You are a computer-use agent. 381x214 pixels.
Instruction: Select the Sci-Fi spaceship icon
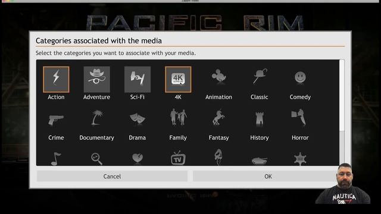138,79
